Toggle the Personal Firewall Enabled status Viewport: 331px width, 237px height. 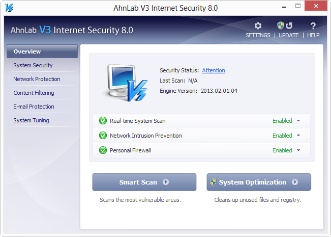(282, 150)
